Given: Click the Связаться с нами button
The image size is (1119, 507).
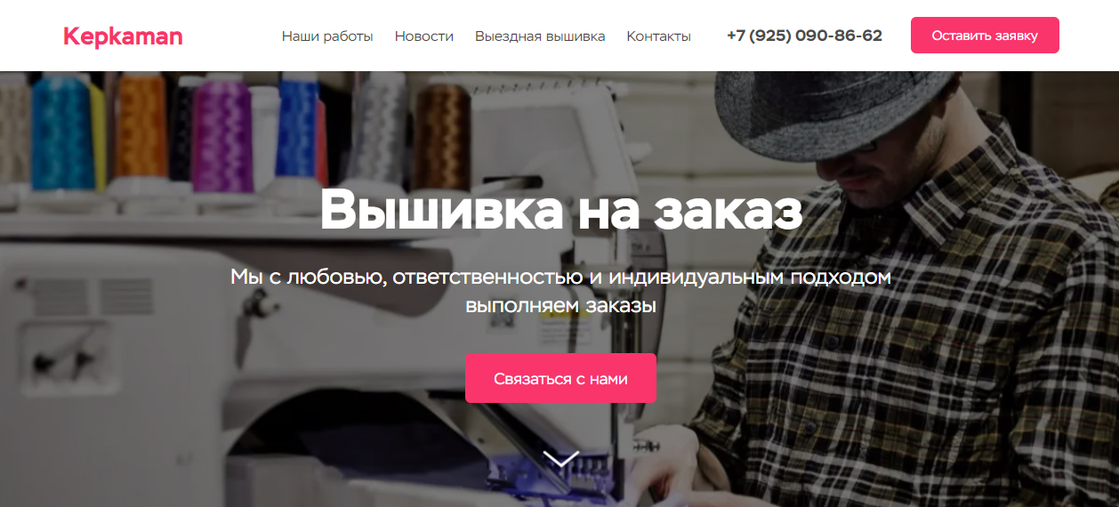Looking at the screenshot, I should coord(560,378).
